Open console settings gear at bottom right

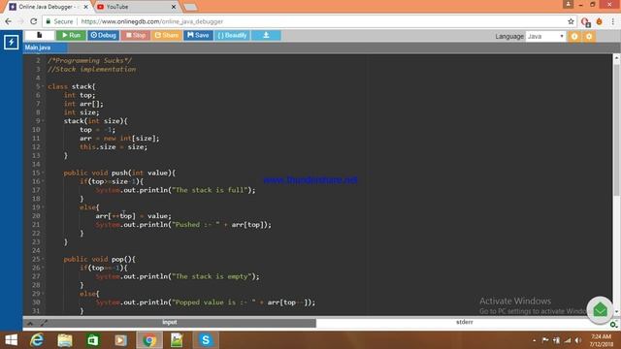click(613, 324)
